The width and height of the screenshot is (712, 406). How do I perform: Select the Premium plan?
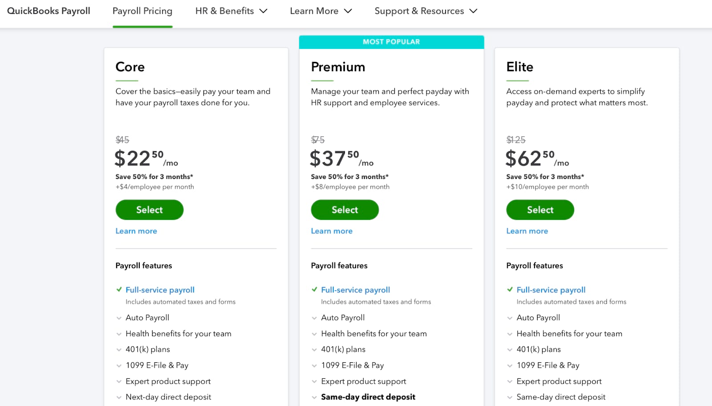(344, 210)
